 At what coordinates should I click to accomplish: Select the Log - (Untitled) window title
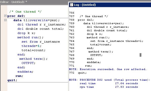[85, 5]
